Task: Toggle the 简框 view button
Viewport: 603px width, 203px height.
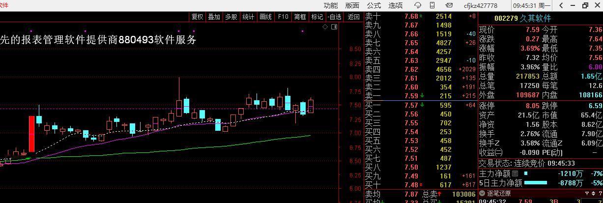Action: pos(300,17)
